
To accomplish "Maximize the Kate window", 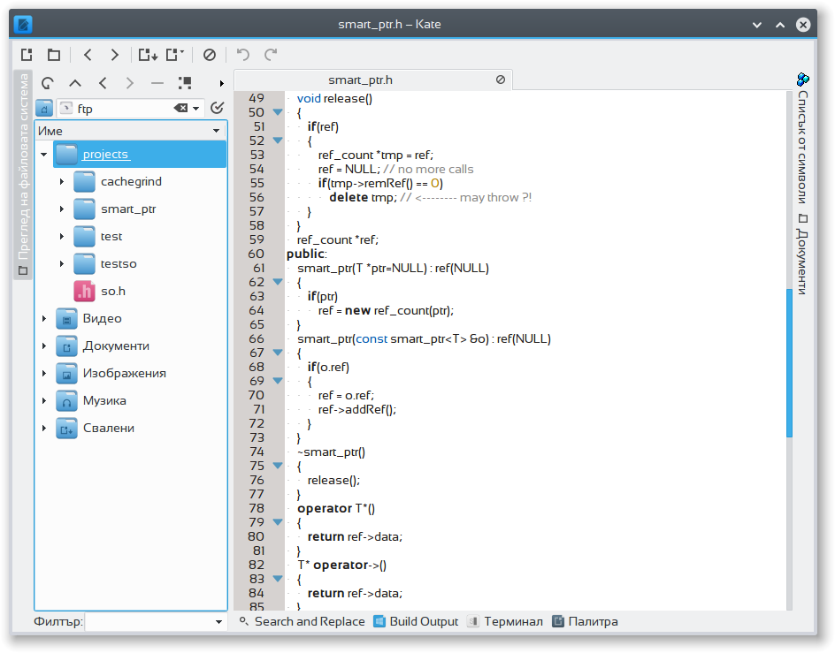I will (x=780, y=25).
